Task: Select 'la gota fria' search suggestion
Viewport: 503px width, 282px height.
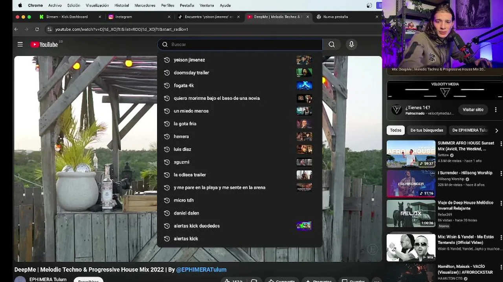Action: pyautogui.click(x=239, y=124)
